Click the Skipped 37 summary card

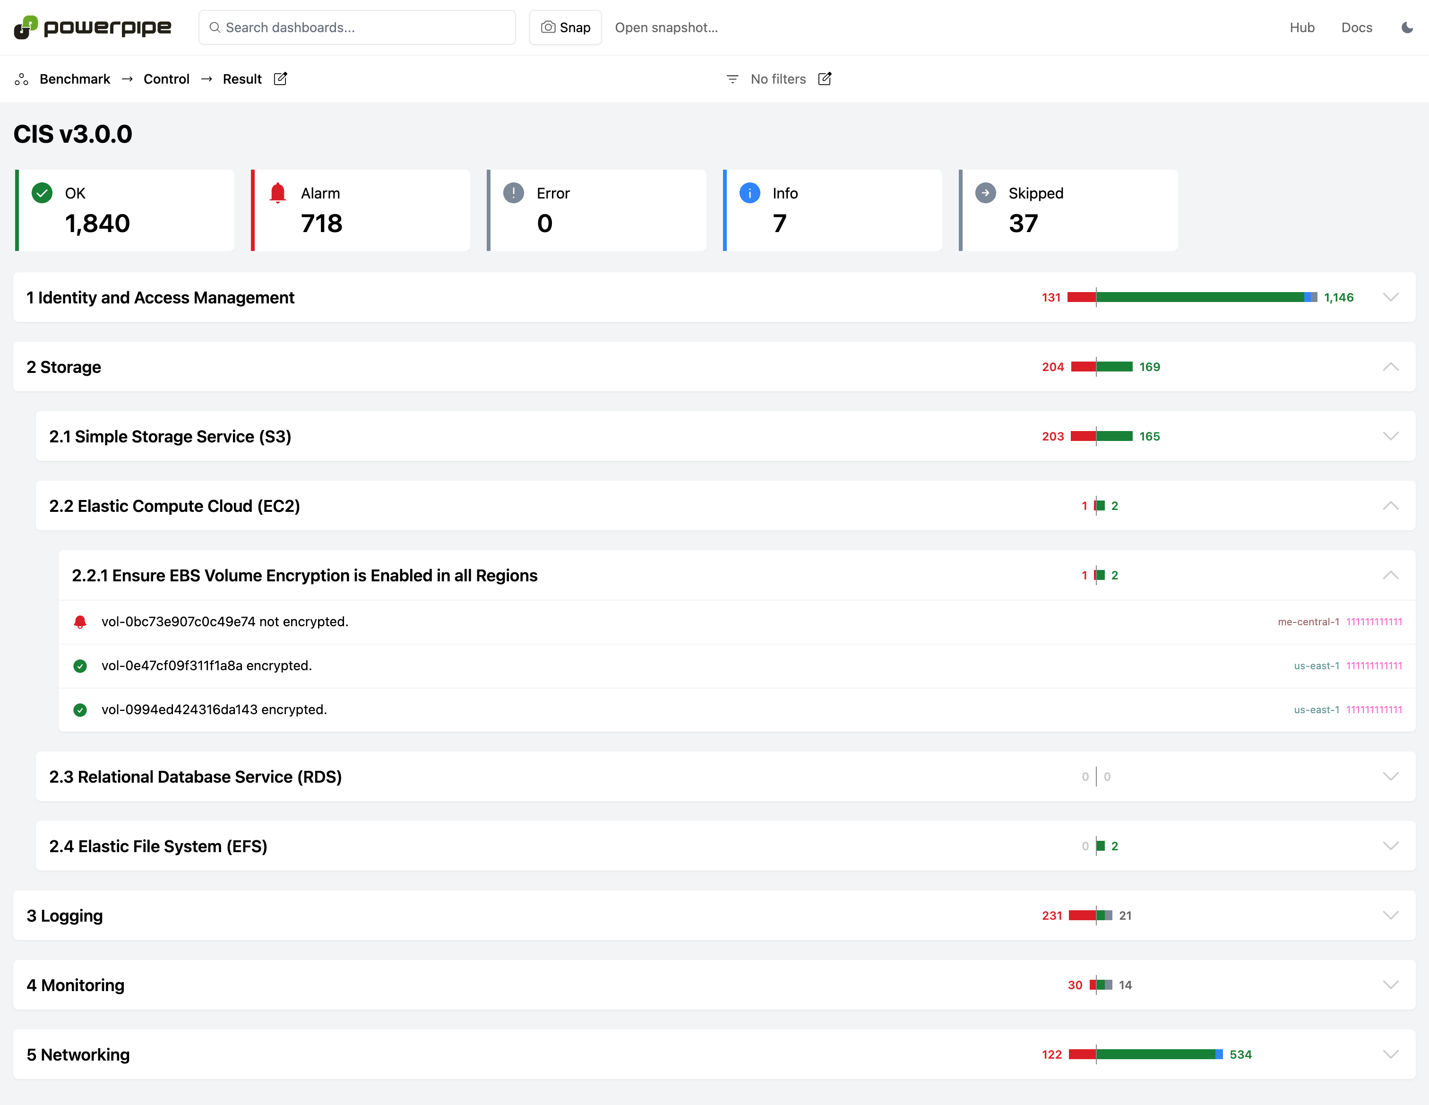tap(1068, 210)
